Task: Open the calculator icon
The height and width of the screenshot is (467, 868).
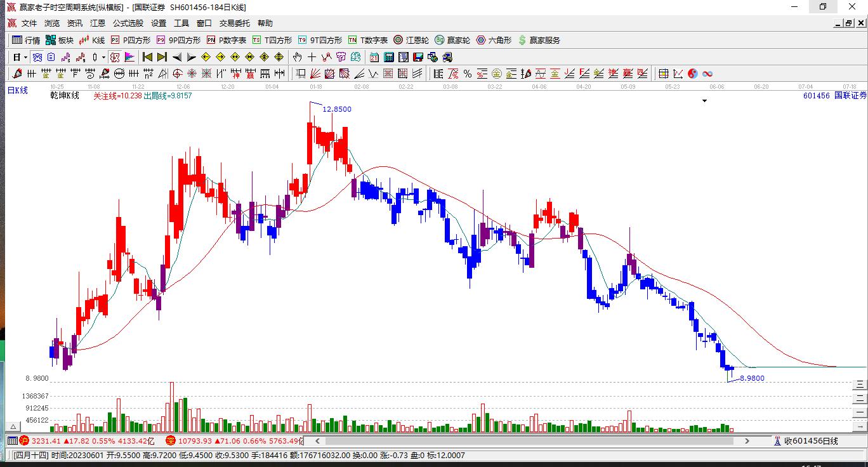Action: (389, 57)
